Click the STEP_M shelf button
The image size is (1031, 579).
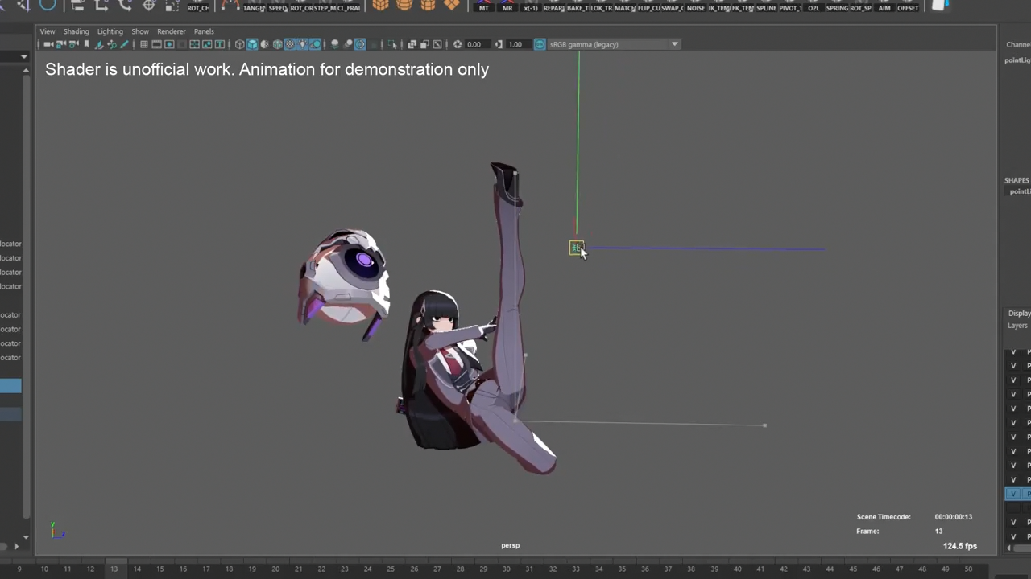[x=325, y=6]
